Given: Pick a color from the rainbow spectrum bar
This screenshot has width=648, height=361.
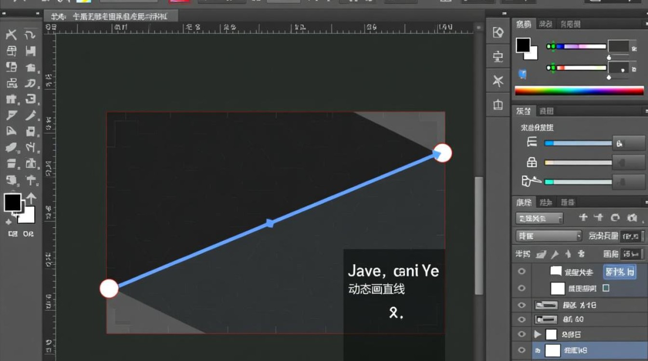Looking at the screenshot, I should pyautogui.click(x=579, y=91).
